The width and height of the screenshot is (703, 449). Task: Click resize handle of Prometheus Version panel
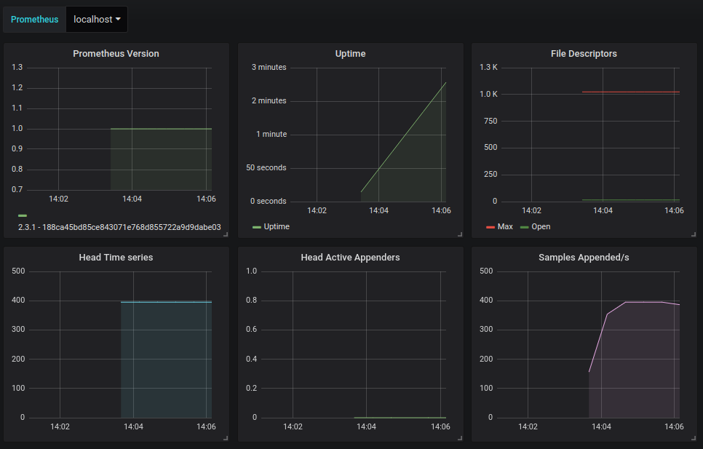(226, 234)
